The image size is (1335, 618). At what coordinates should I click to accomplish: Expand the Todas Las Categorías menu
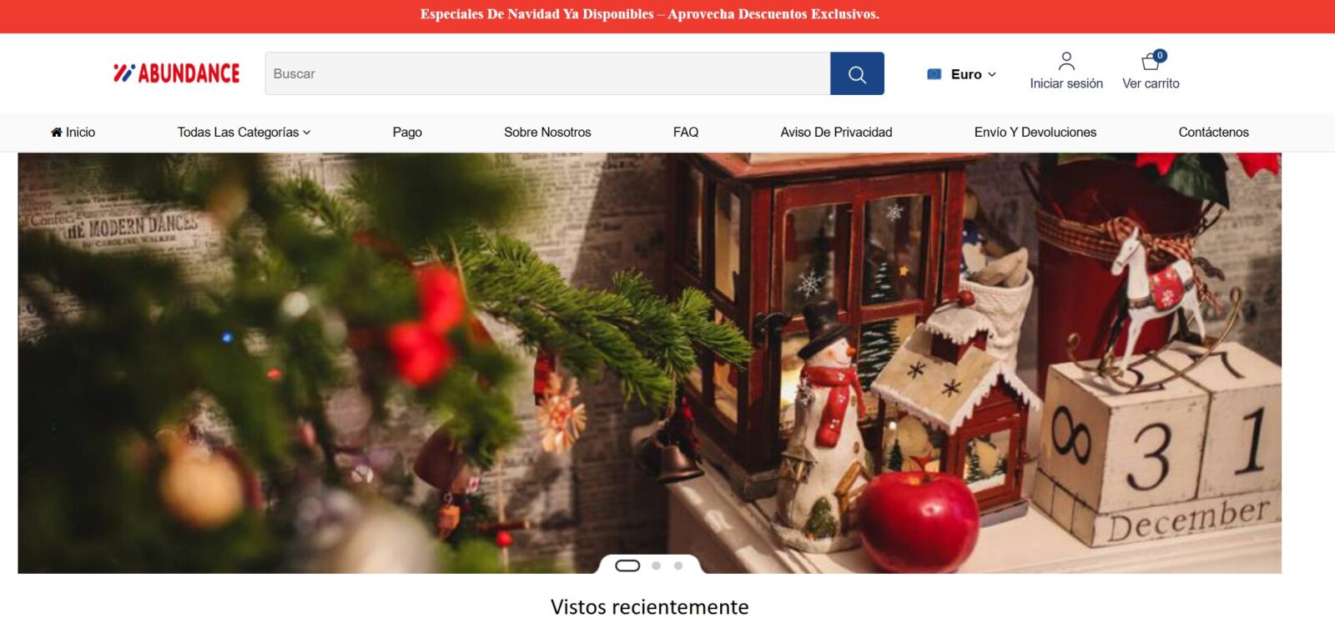(x=244, y=132)
